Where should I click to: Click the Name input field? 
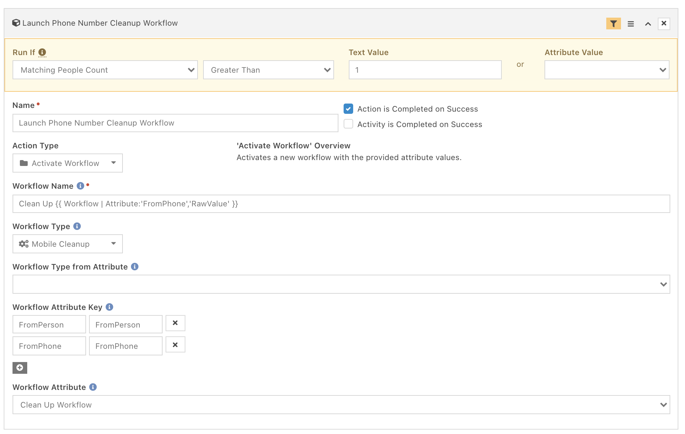(x=175, y=123)
